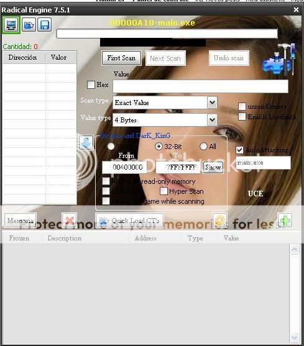The width and height of the screenshot is (304, 346).
Task: Save the table with the floppy disk icon
Action: click(x=45, y=25)
